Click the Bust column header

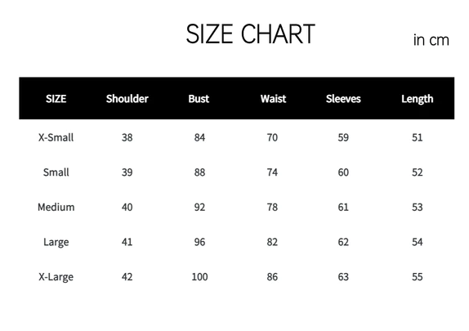[199, 99]
